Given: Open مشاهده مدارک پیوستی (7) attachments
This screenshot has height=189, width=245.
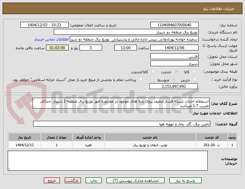Looking at the screenshot, I should click(135, 180).
